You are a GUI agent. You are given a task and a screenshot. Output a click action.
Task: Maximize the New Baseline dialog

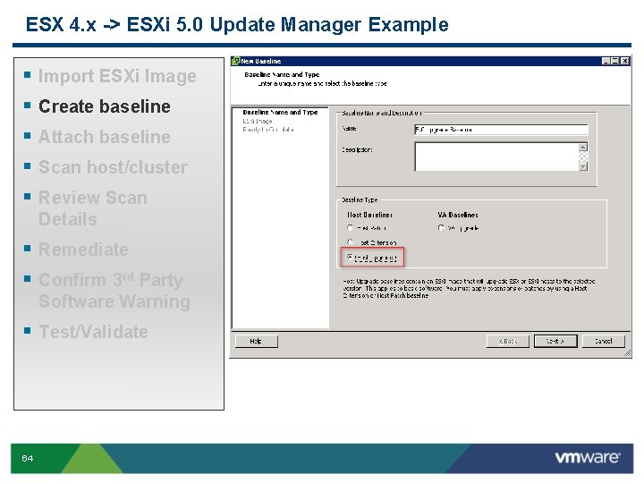coord(614,61)
